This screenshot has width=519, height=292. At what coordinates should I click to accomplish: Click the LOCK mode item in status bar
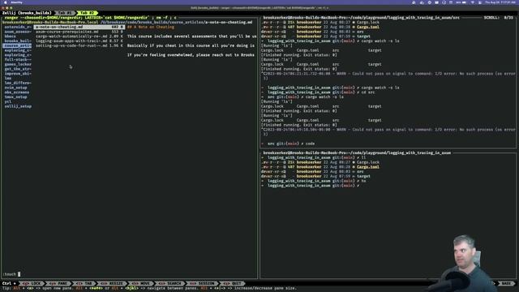coord(32,283)
